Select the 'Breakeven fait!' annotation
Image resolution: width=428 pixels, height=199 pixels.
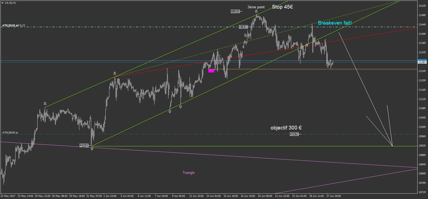(x=335, y=23)
